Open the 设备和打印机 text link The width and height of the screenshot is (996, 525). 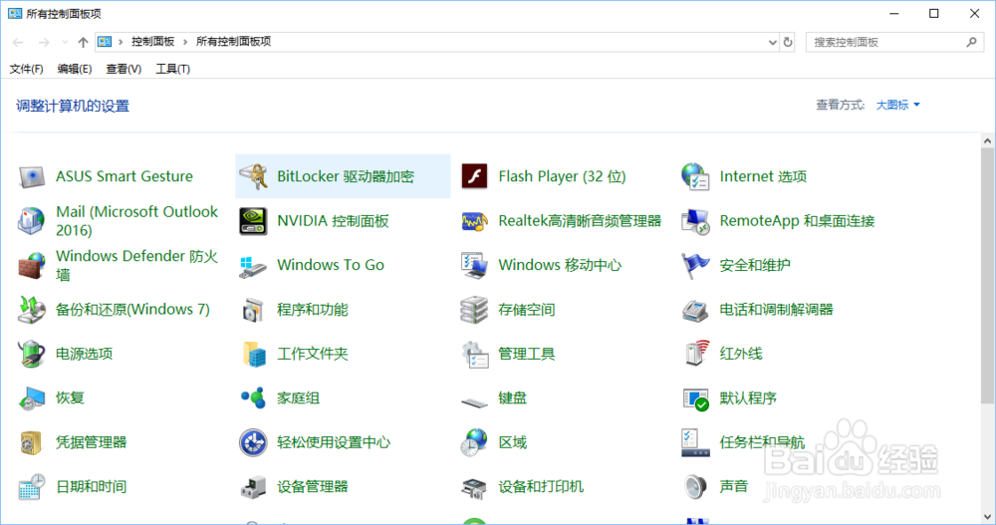(541, 487)
